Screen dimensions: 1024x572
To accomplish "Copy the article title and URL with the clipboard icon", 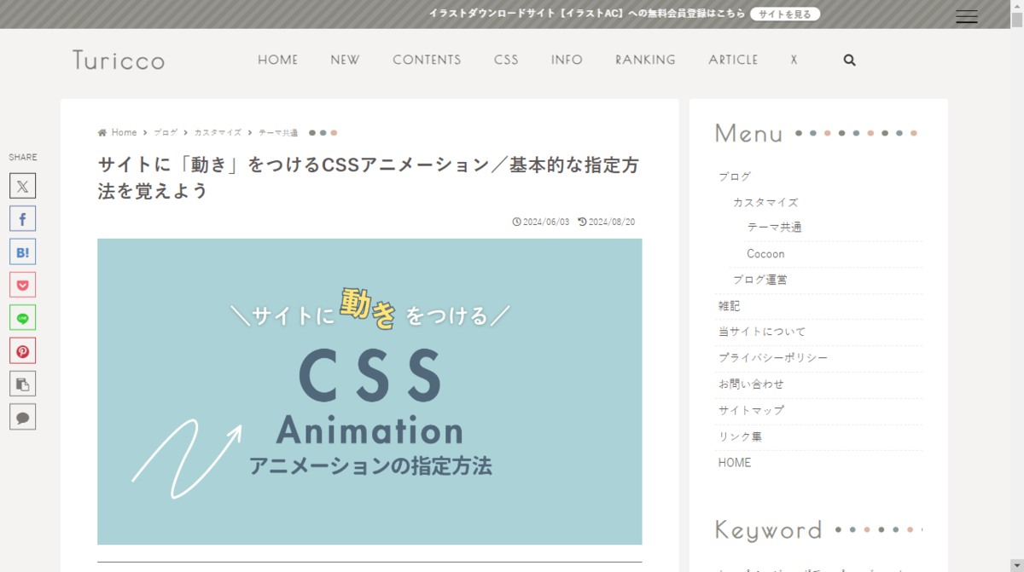I will 22,384.
